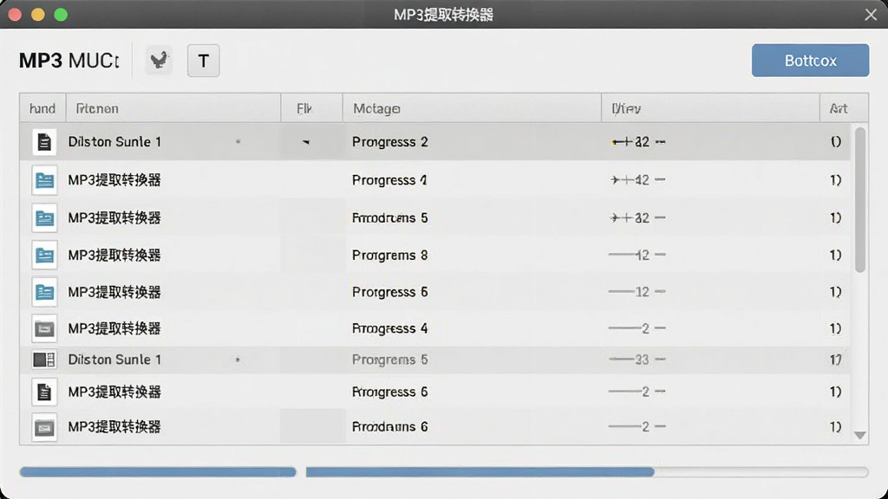Click the Frrogresss 6 cell

(389, 392)
